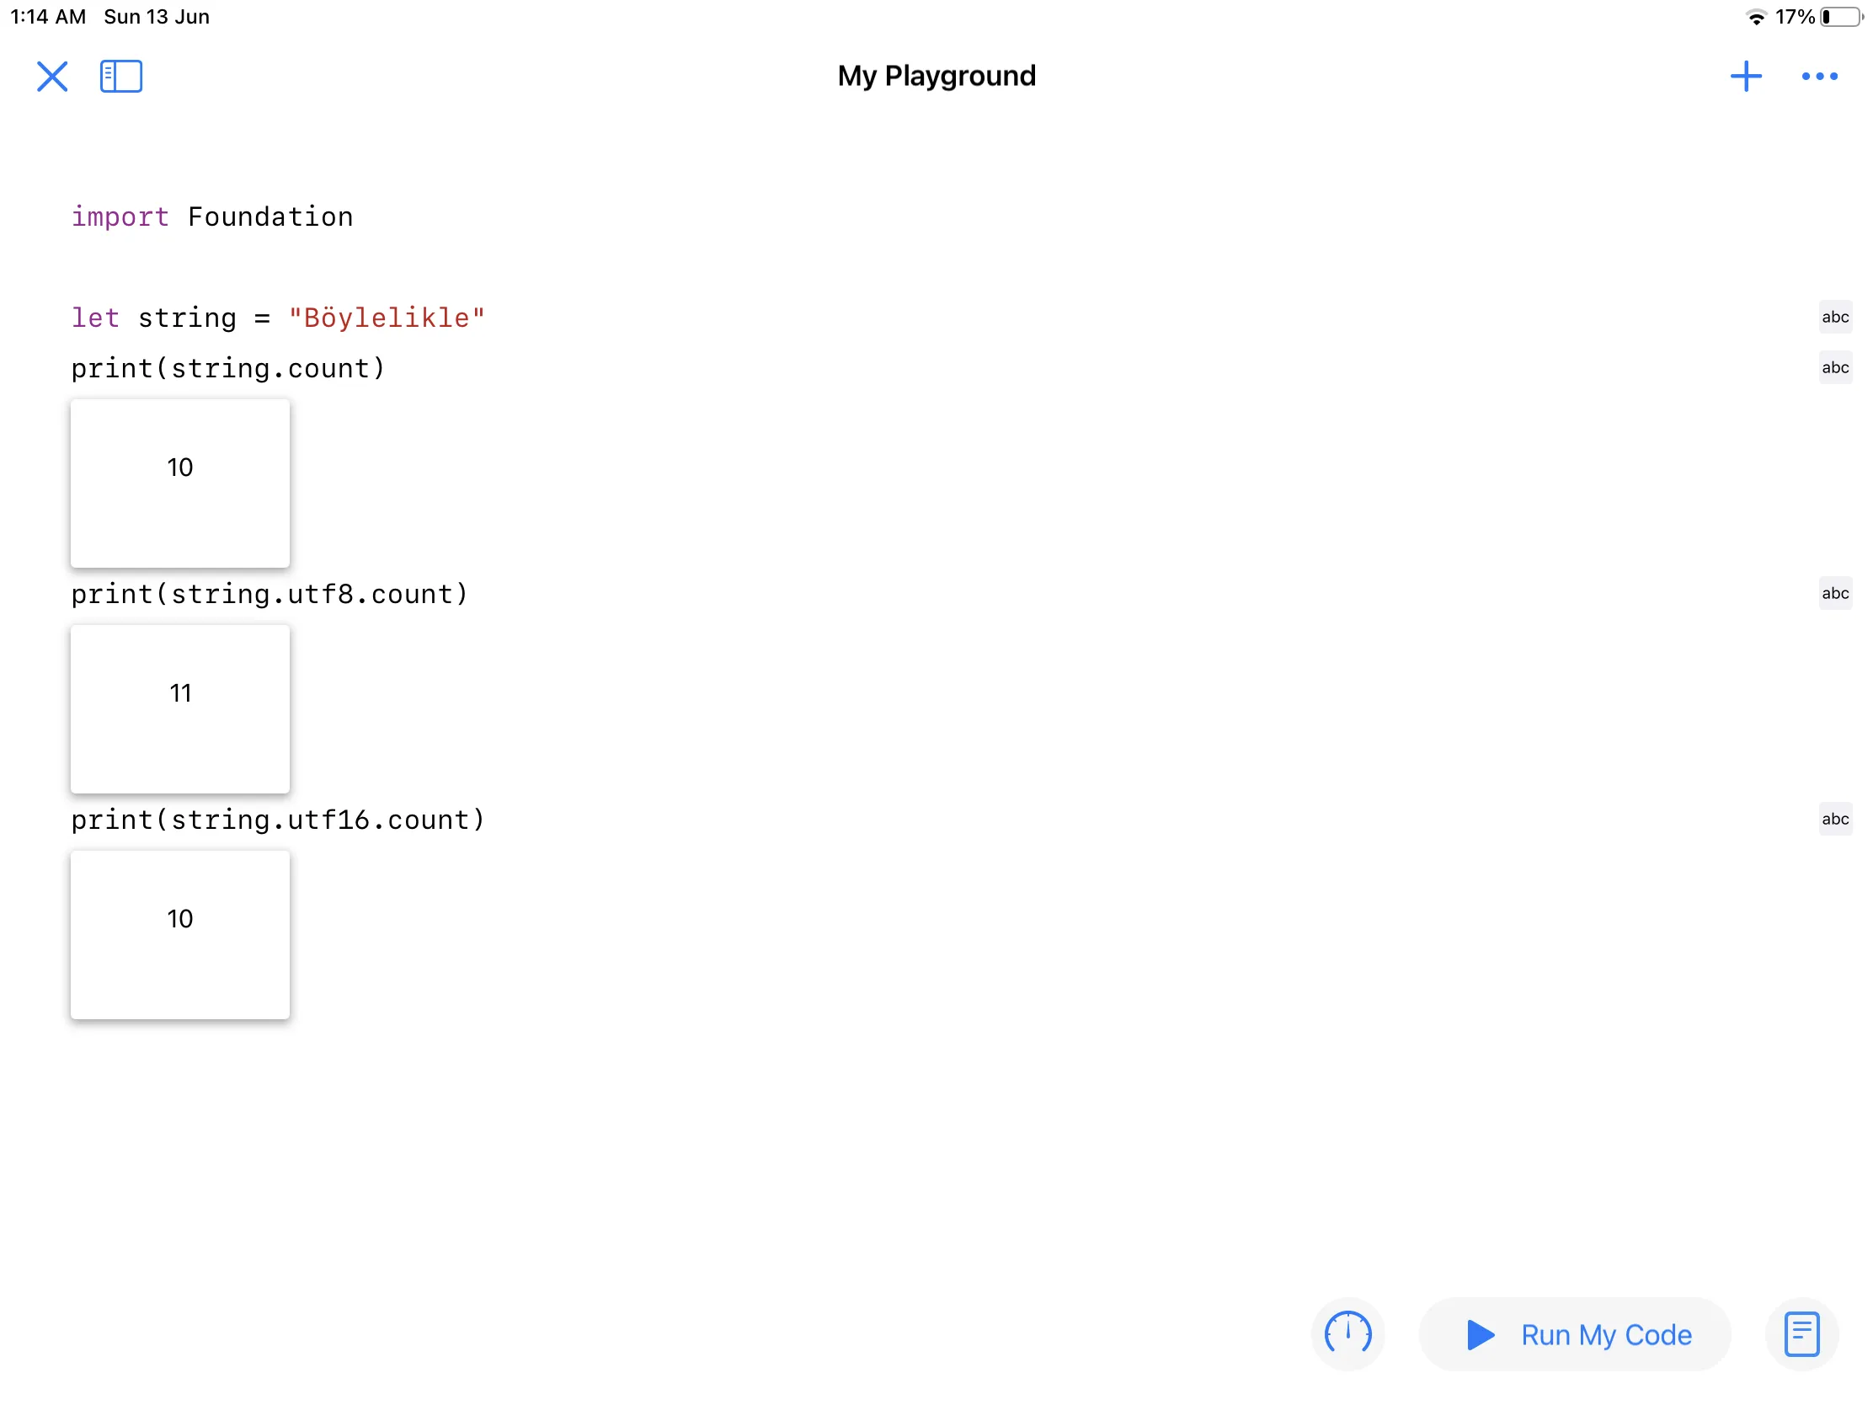
Task: Select the inline result box showing 11
Action: [180, 709]
